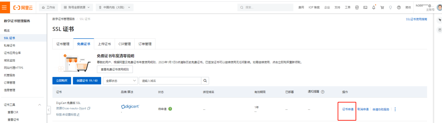Screen dimensions: 442x123
Task: Open the shopping cart icon
Action: [x=382, y=7]
